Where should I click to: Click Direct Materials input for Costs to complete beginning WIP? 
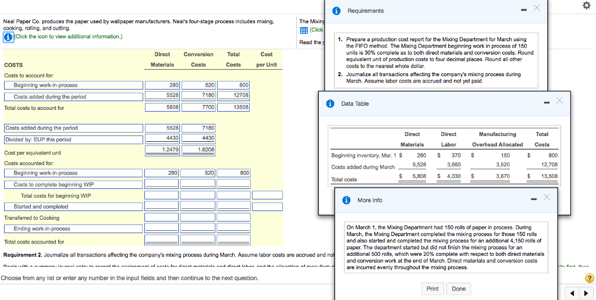point(163,184)
